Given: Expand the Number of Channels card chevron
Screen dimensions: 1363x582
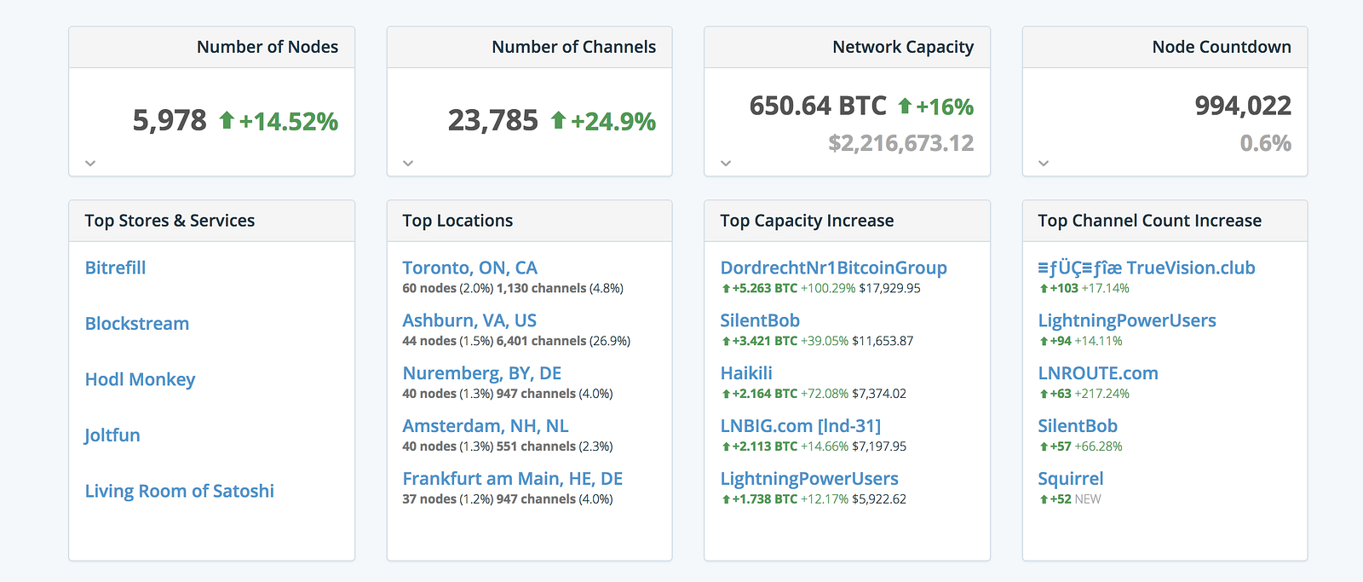Looking at the screenshot, I should (408, 163).
